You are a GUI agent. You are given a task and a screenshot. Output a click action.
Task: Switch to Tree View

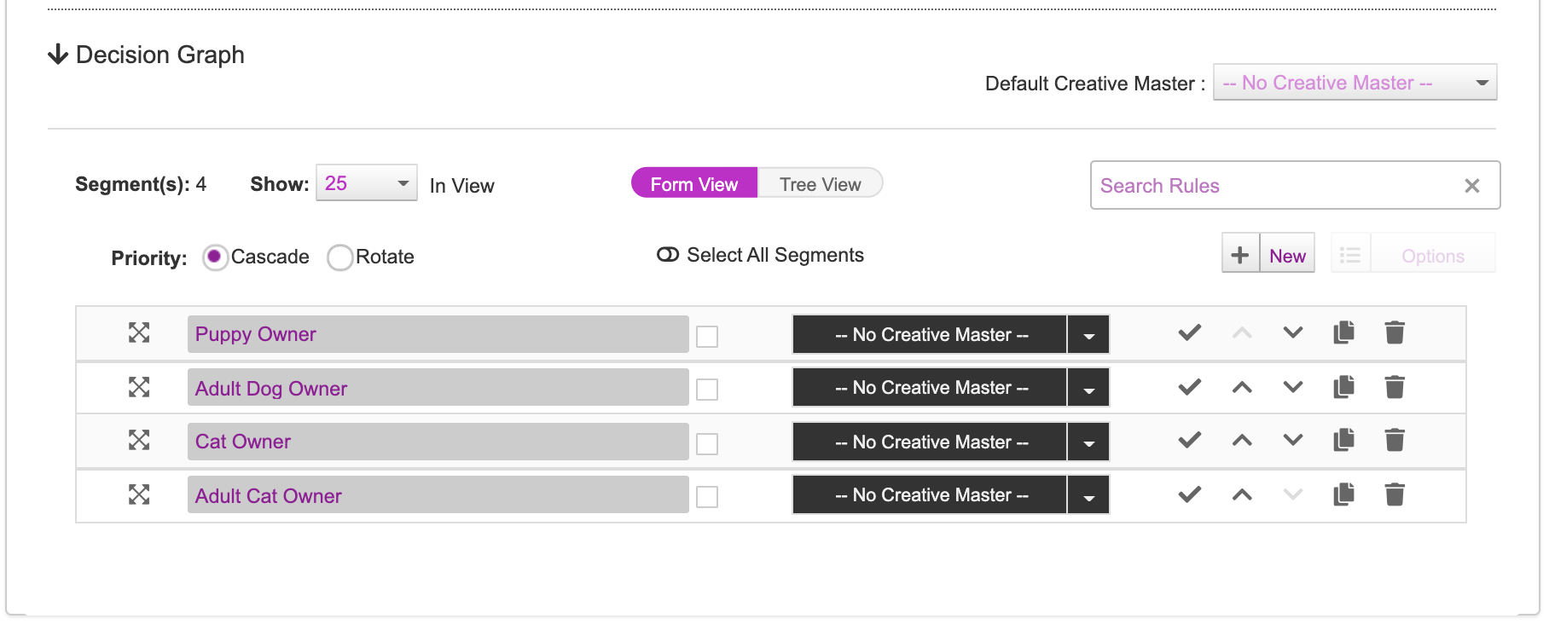pos(820,184)
